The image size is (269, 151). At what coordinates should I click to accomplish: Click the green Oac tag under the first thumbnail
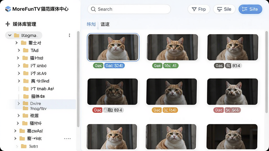[98, 66]
